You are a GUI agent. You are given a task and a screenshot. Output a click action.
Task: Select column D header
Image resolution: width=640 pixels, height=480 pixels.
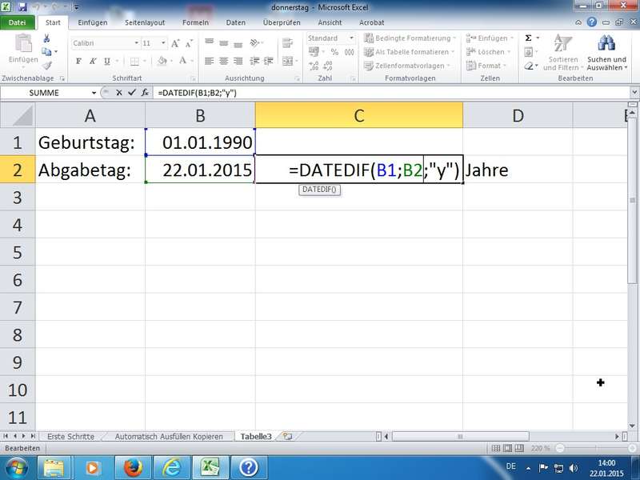[518, 115]
